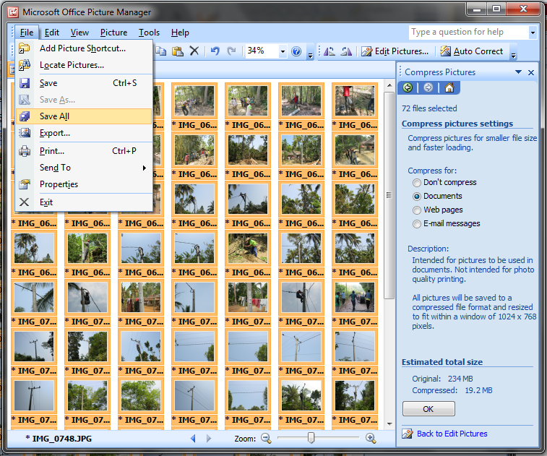This screenshot has height=456, width=547.
Task: Open the Tools menu
Action: [149, 33]
